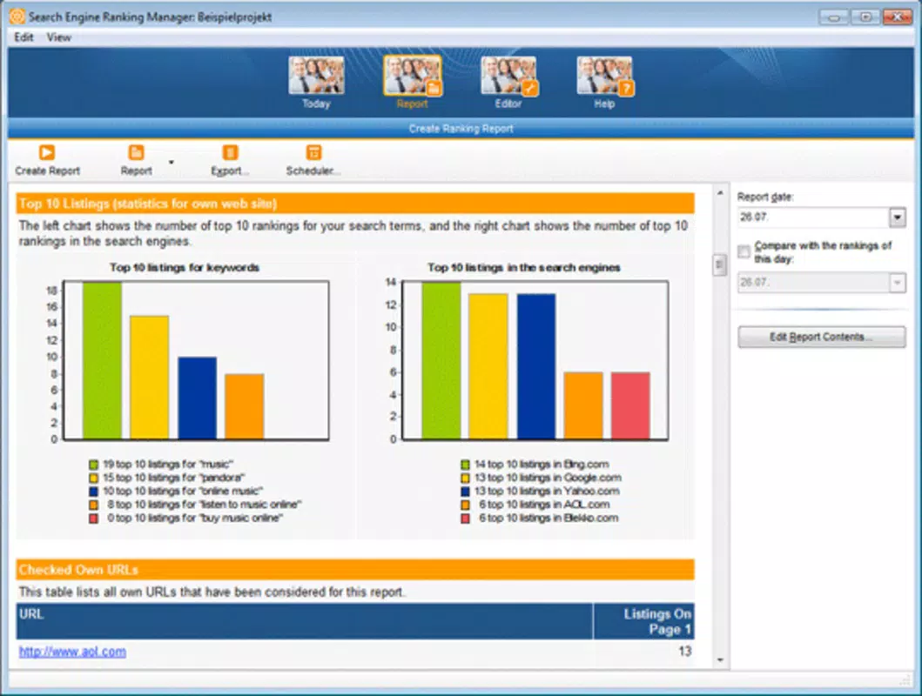Click the Create Ranking Report banner text
The width and height of the screenshot is (922, 696).
pos(461,129)
